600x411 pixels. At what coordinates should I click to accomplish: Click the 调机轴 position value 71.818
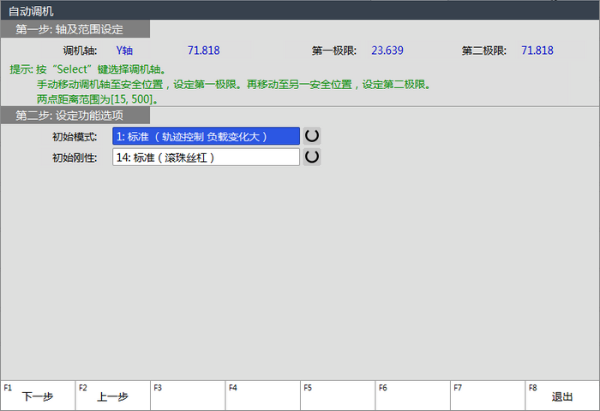(x=204, y=51)
